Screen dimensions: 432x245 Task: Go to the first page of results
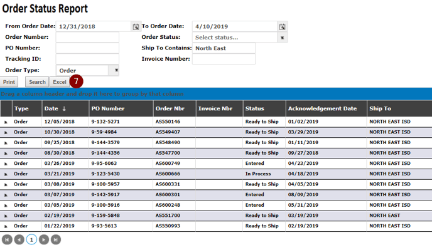[x=7, y=239]
